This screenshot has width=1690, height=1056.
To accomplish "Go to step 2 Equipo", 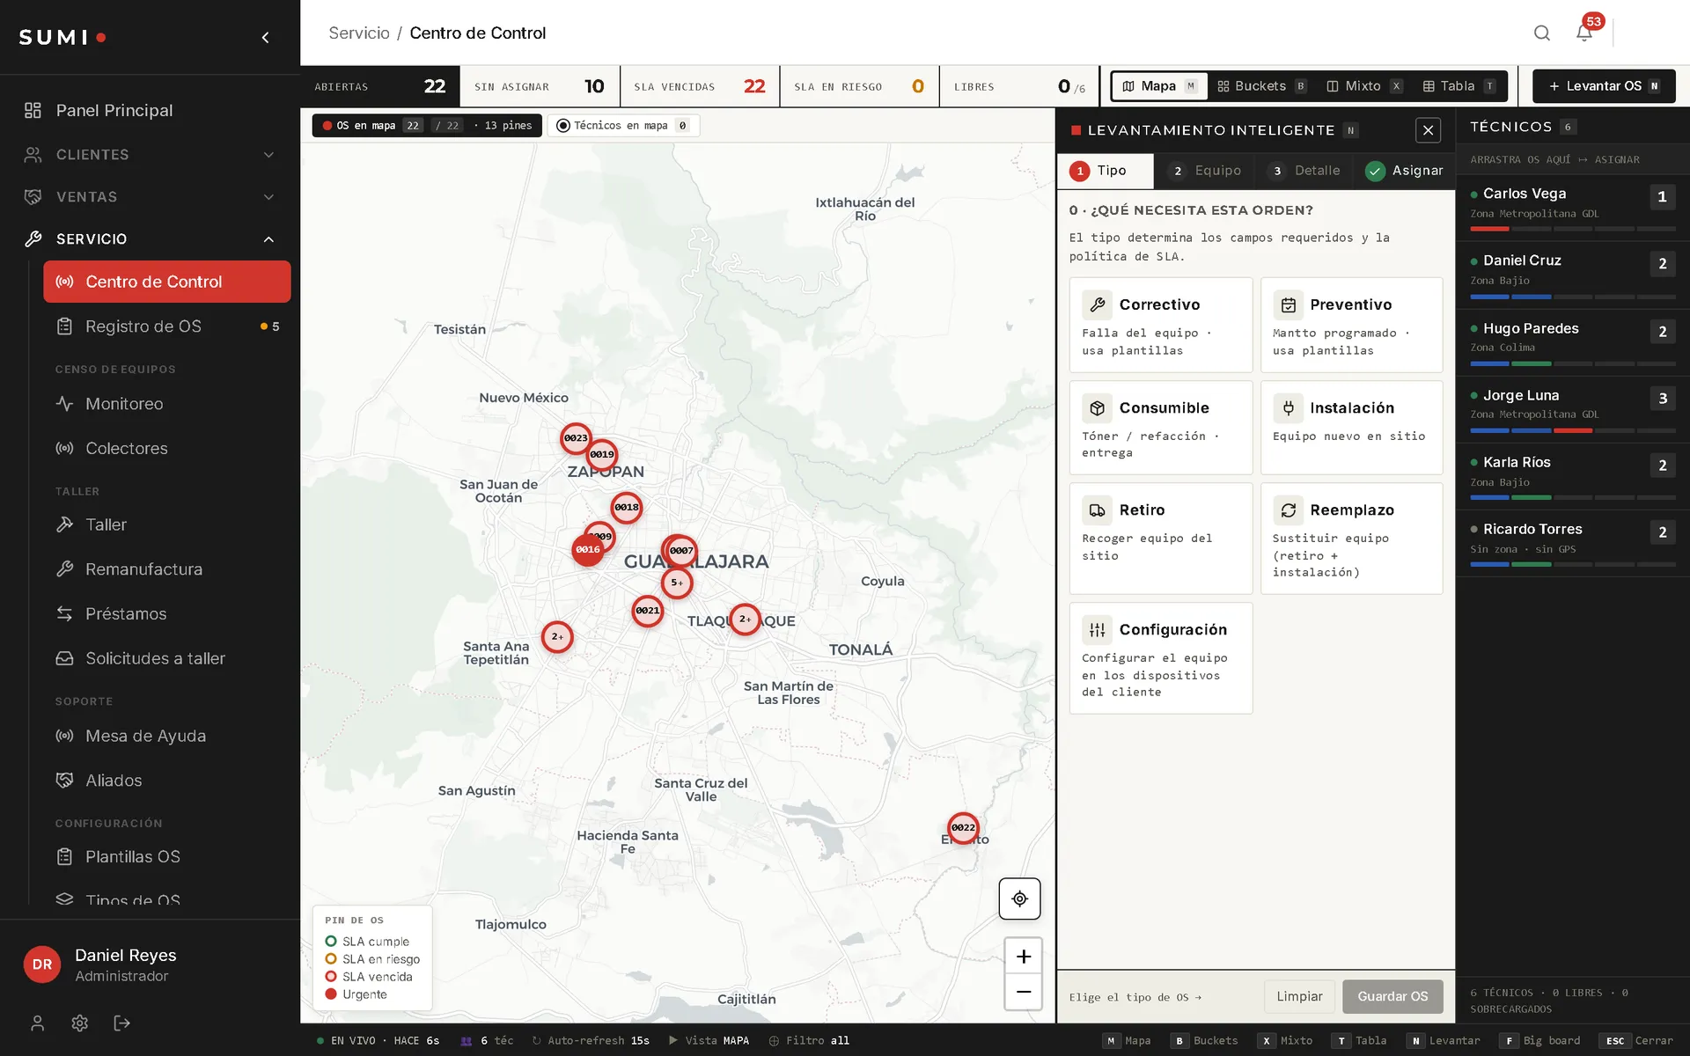I will [1206, 171].
